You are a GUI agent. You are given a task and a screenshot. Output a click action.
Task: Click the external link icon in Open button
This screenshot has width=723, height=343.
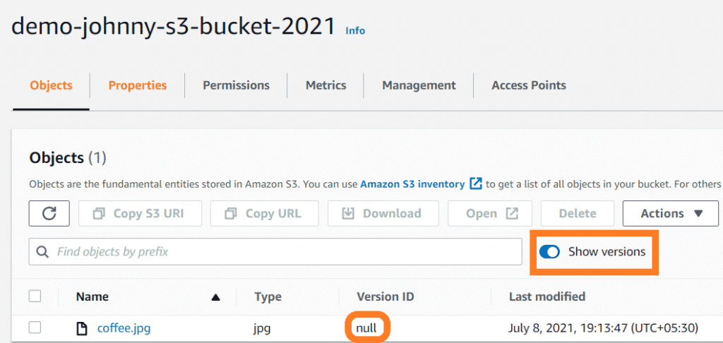[512, 213]
